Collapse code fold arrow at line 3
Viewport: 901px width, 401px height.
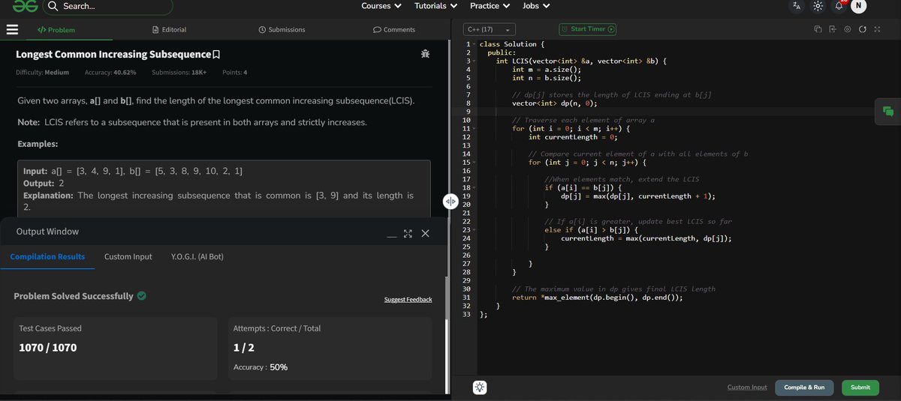(x=474, y=61)
